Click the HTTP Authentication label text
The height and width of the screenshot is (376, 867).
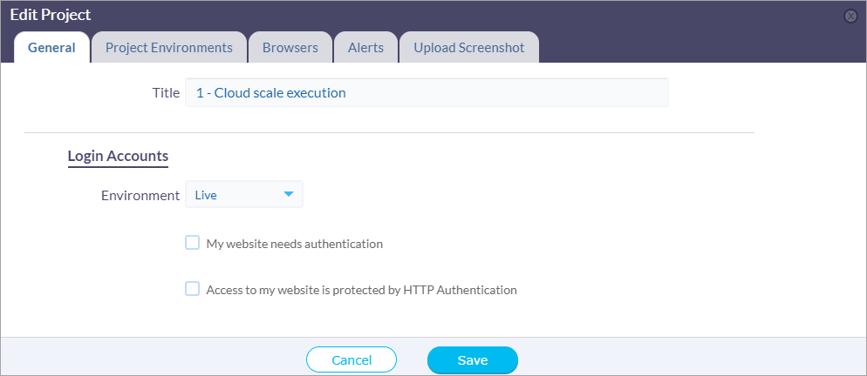click(x=361, y=290)
